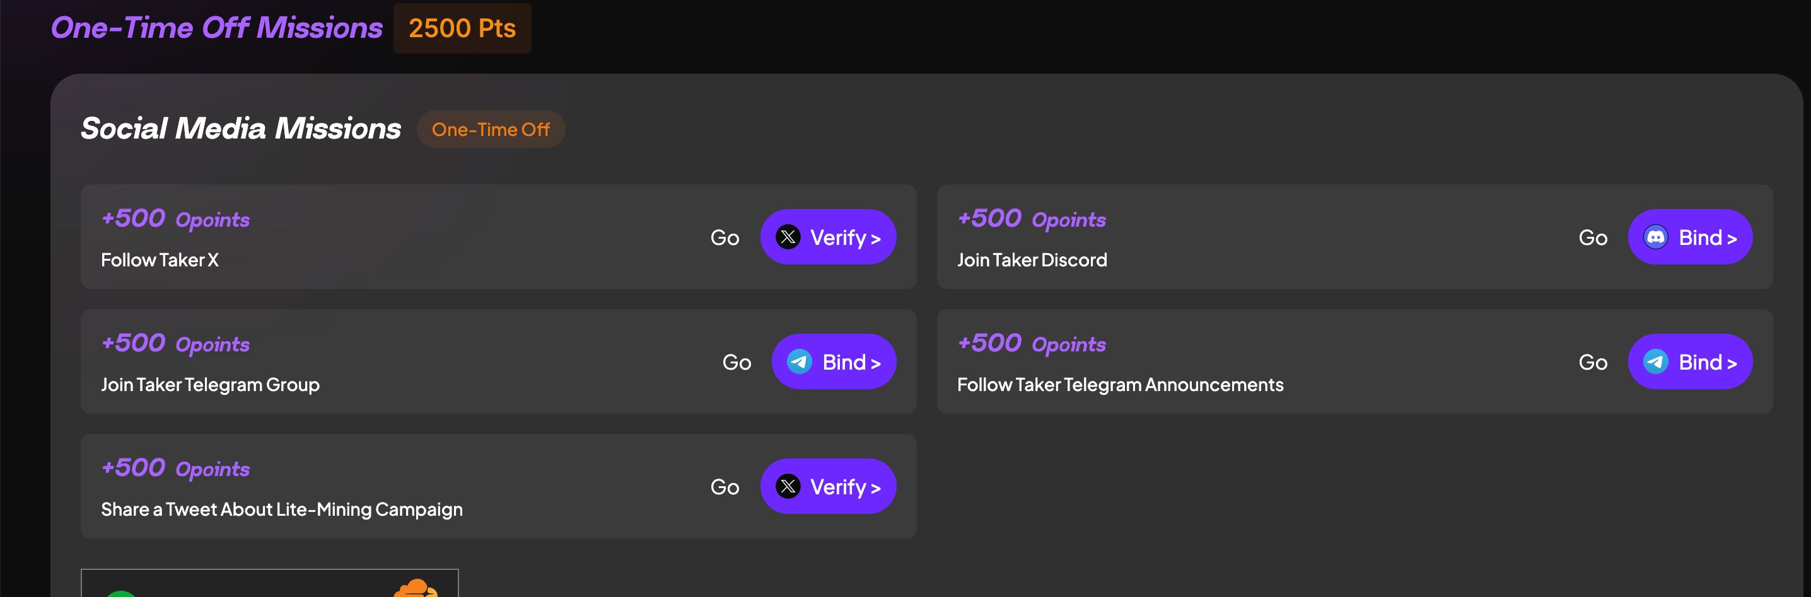The width and height of the screenshot is (1811, 597).
Task: Click the One-Time Off Missions heading
Action: click(216, 28)
